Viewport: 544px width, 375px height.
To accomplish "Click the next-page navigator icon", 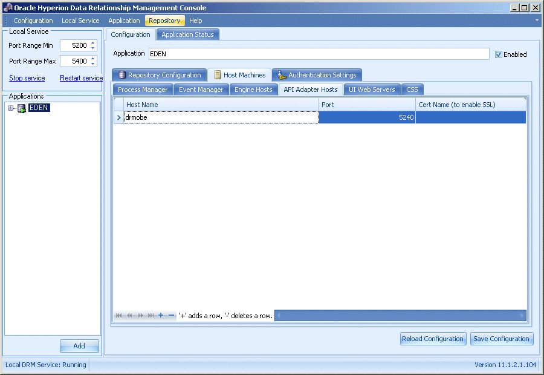I will (x=140, y=315).
